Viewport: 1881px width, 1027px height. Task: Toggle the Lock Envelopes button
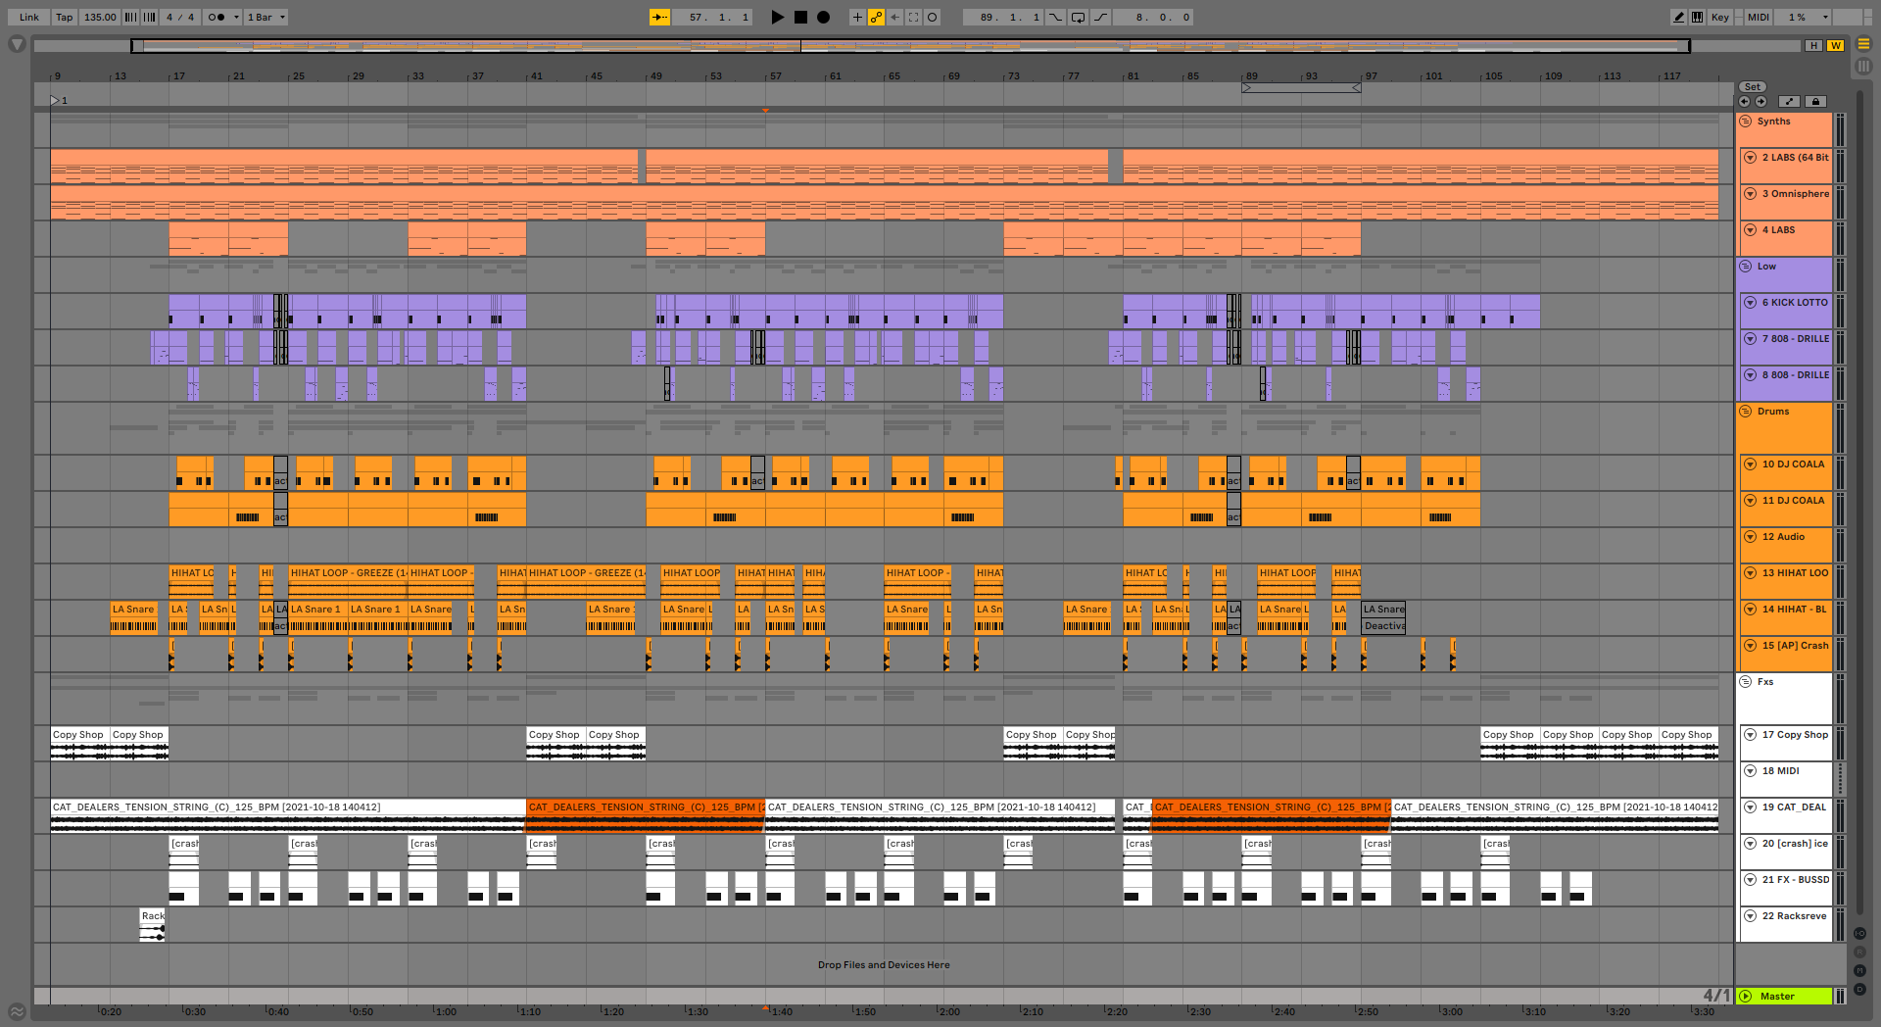1815,101
